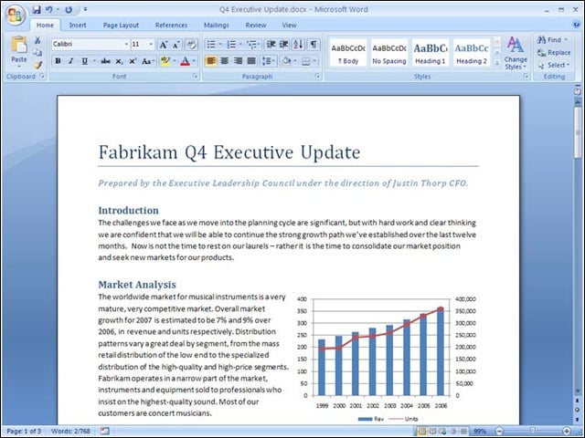Open numbering list dropdown arrow
Viewport: 585px width, 438px height.
pos(241,45)
